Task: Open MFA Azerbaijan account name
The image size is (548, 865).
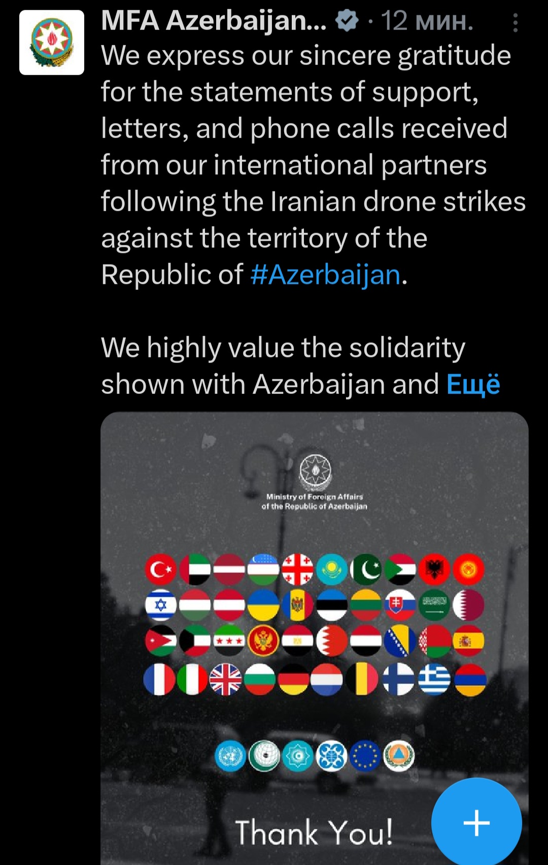Action: 214,21
